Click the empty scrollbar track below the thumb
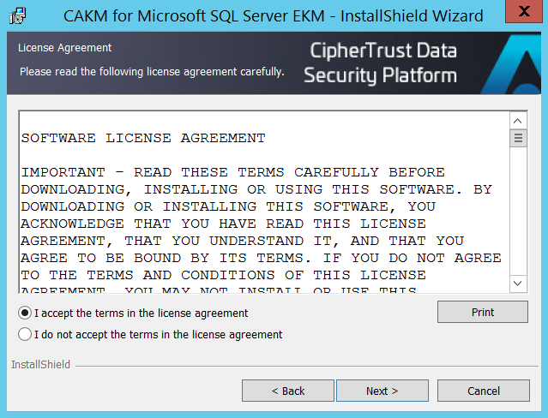Viewport: 548px width, 418px height. 518,214
